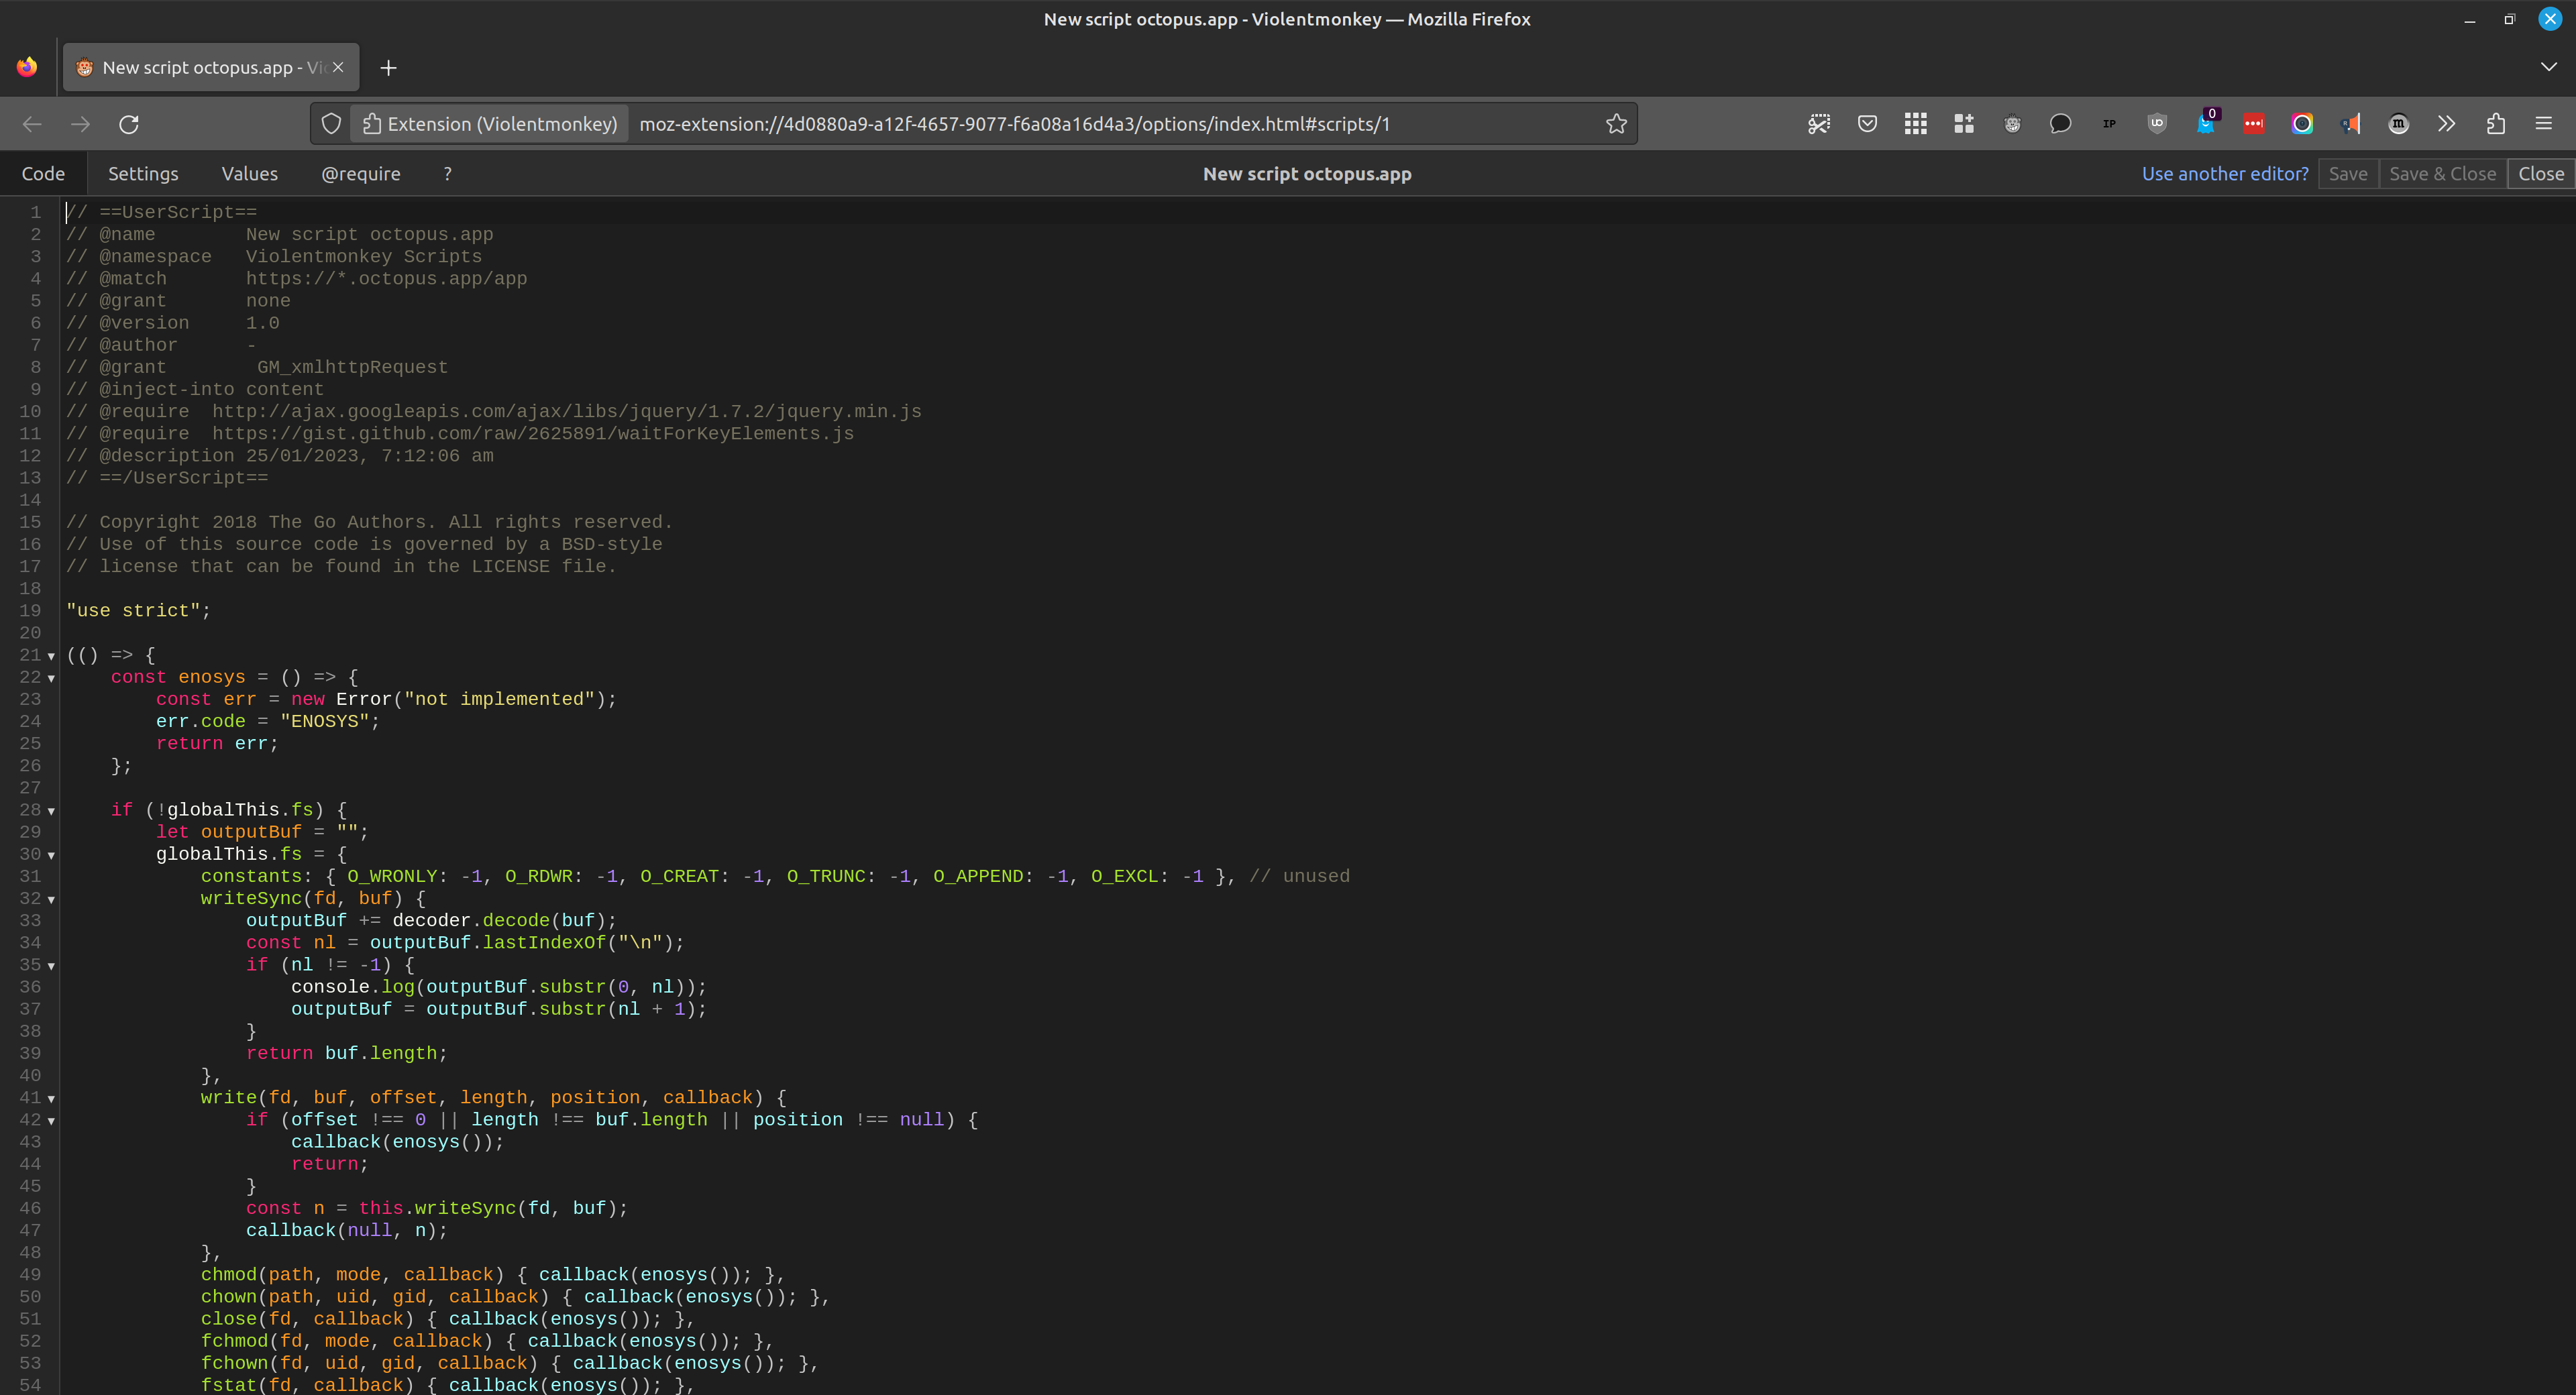Open the Violentmonkey toolbar extension icon
This screenshot has width=2576, height=1395.
click(2012, 124)
